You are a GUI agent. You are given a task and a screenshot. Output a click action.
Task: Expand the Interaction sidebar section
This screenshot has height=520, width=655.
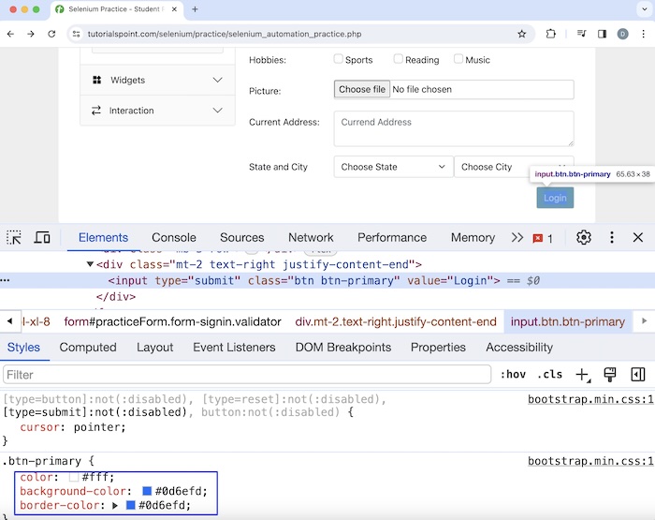click(x=157, y=111)
